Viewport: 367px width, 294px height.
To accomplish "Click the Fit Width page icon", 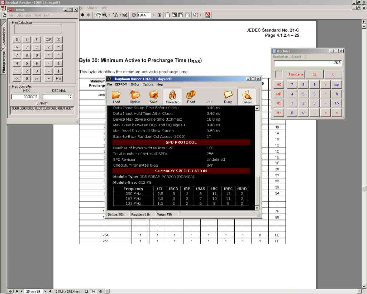I will click(181, 15).
